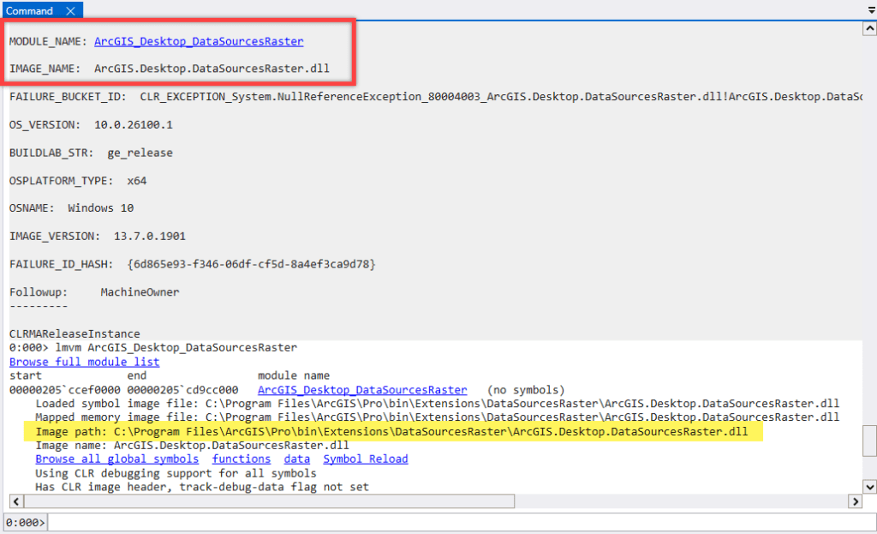
Task: Click the FAILURE_ID_HASH value
Action: [251, 264]
